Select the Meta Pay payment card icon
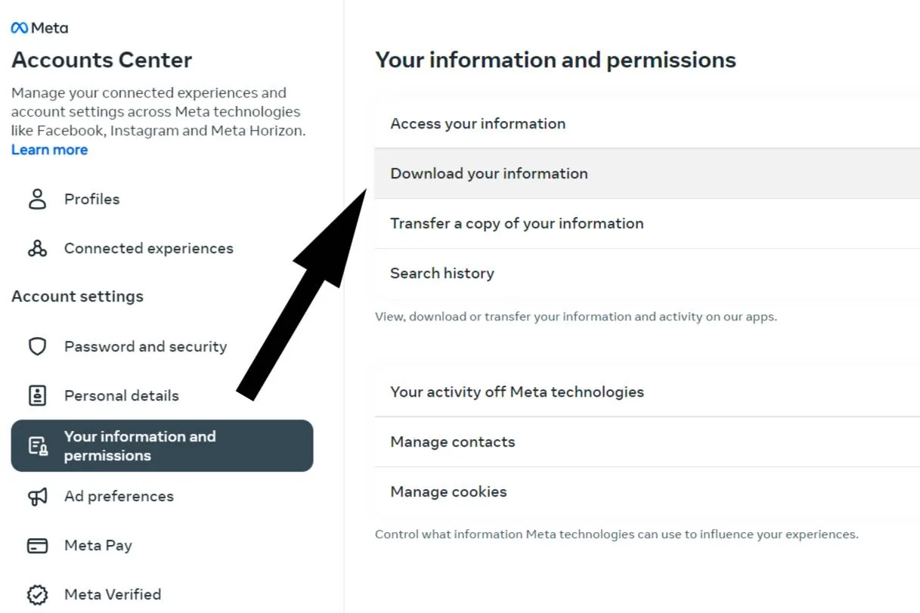The image size is (920, 613). (x=36, y=545)
